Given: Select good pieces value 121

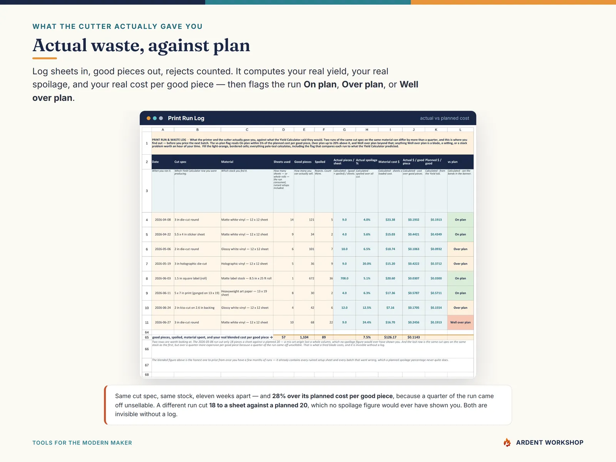Looking at the screenshot, I should [304, 220].
